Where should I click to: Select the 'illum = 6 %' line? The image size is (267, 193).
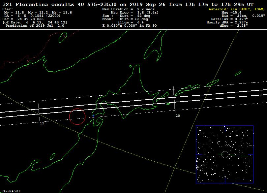coord(131,22)
